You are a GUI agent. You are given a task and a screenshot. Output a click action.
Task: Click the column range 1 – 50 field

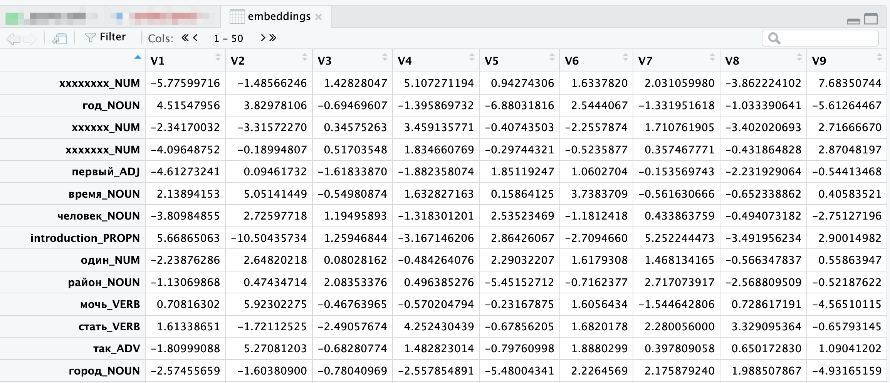228,38
